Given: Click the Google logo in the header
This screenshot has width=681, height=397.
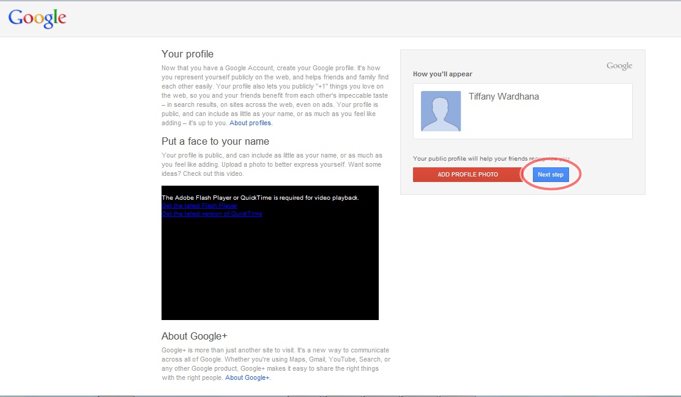Looking at the screenshot, I should pos(37,18).
